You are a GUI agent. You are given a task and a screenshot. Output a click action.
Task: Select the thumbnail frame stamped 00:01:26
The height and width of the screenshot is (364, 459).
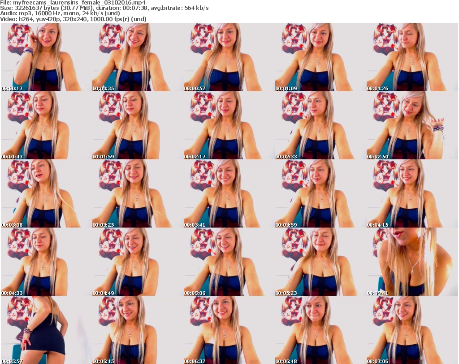(x=412, y=57)
